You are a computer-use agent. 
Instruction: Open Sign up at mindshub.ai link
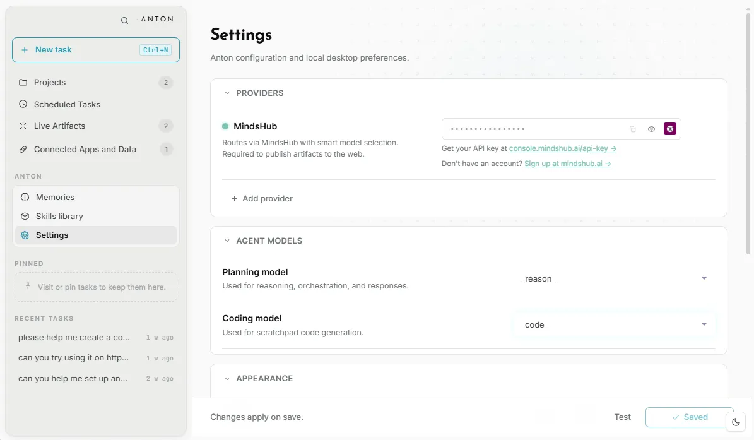point(567,164)
